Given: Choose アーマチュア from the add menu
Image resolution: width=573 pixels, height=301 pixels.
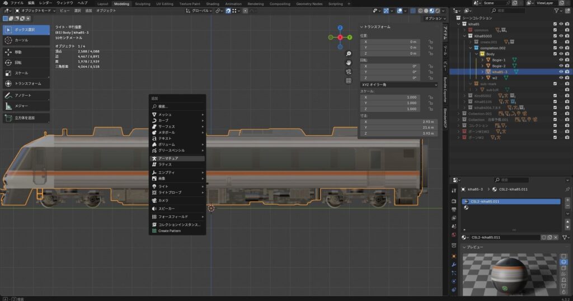Looking at the screenshot, I should point(168,158).
